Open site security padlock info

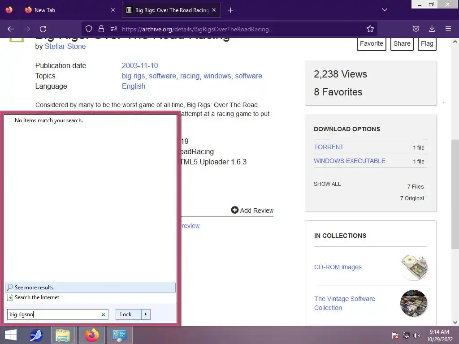(x=101, y=29)
